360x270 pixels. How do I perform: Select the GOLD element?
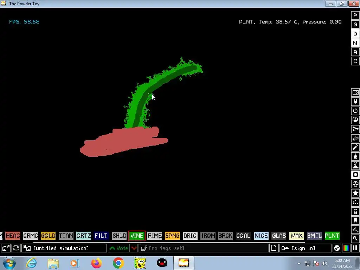pos(48,236)
